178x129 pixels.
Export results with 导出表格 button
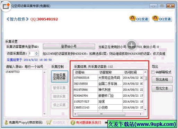click(162, 80)
